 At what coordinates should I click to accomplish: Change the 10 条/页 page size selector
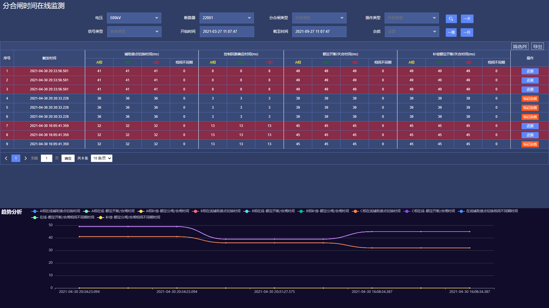pyautogui.click(x=102, y=158)
